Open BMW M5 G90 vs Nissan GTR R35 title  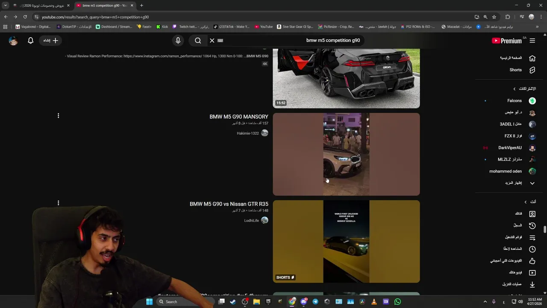[x=229, y=204]
